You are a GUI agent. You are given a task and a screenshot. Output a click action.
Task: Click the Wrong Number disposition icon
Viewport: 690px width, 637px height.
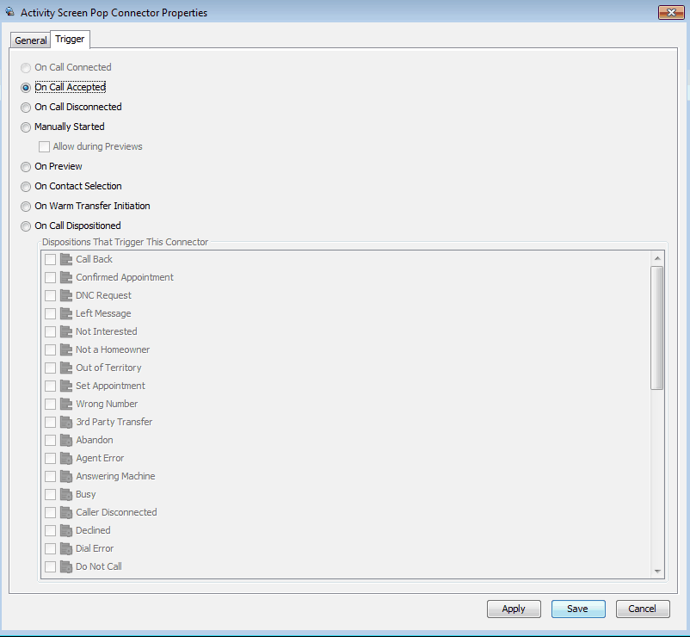(x=66, y=404)
